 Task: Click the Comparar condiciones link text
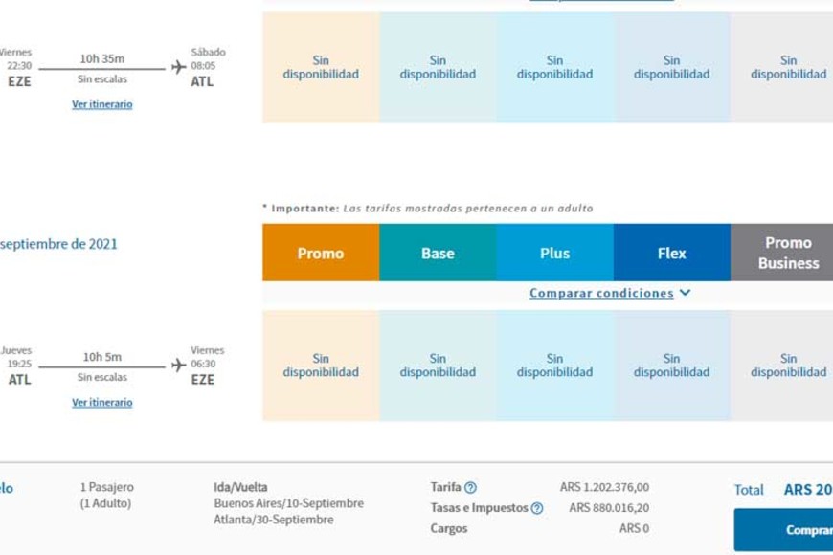(x=601, y=294)
